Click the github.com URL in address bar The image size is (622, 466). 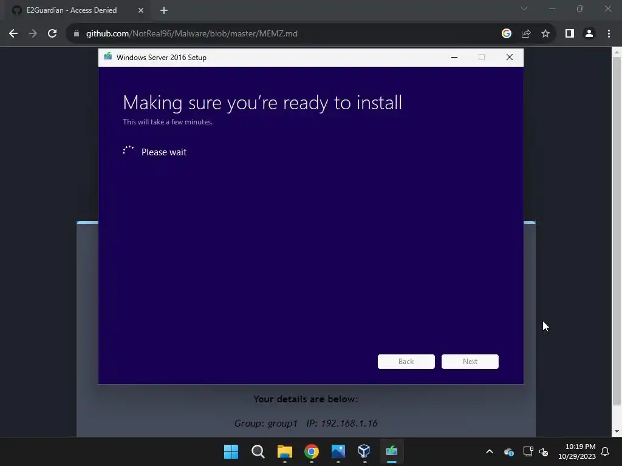point(191,34)
